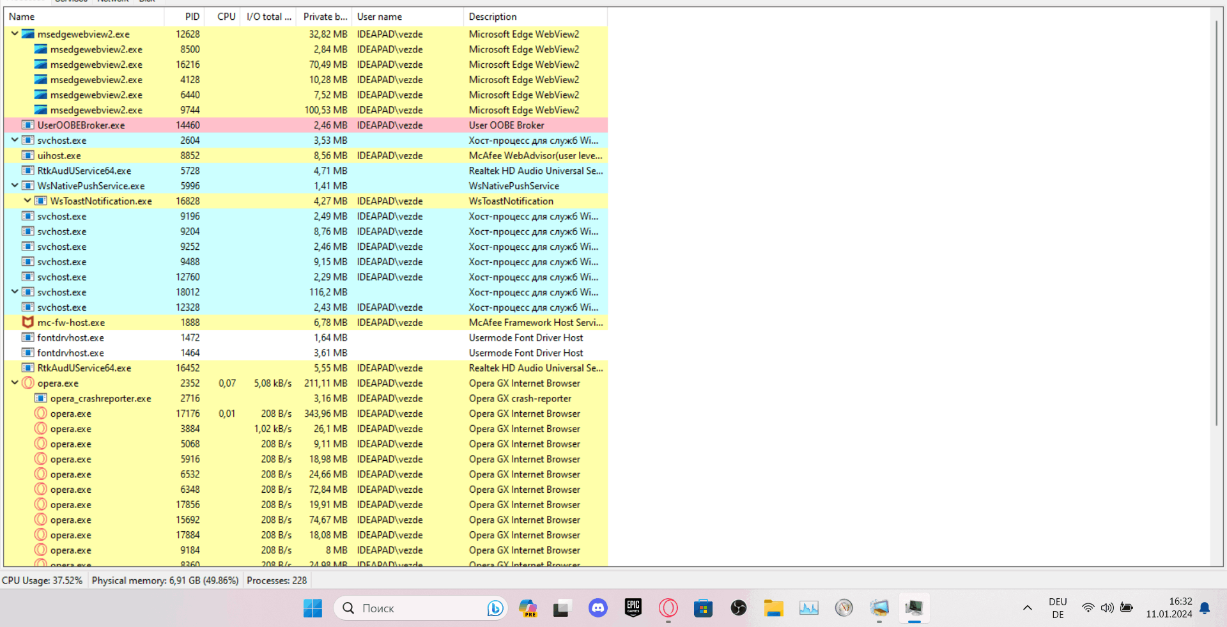
Task: Click the Task View taskbar icon
Action: pos(561,608)
